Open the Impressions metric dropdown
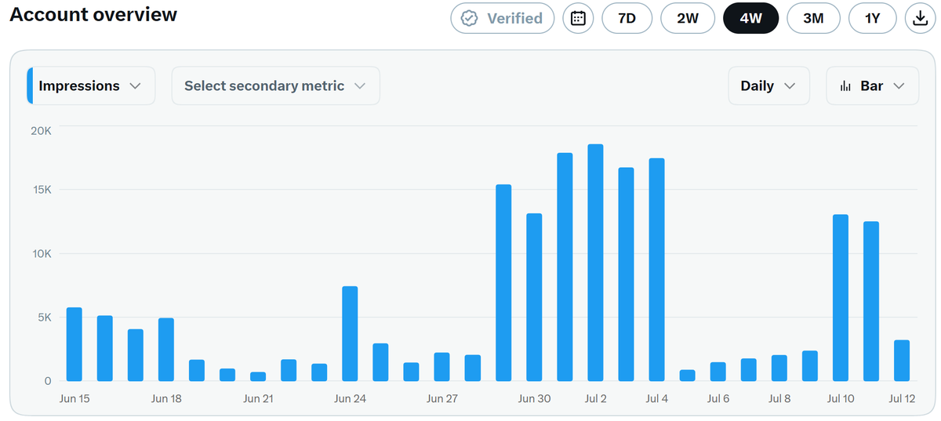 pos(91,85)
